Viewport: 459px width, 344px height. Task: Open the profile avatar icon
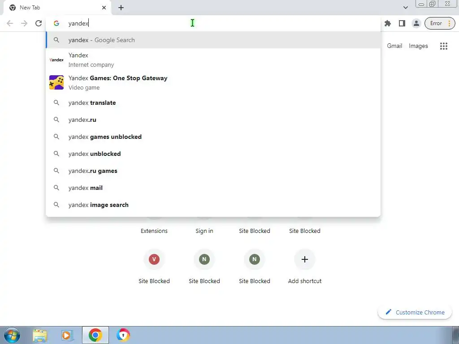[416, 23]
